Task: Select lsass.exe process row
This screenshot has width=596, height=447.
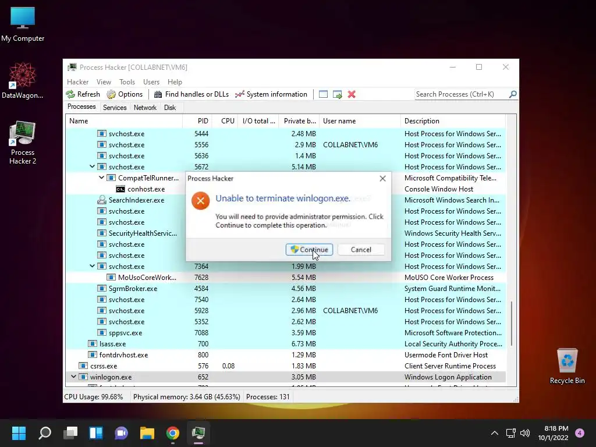Action: (286, 343)
